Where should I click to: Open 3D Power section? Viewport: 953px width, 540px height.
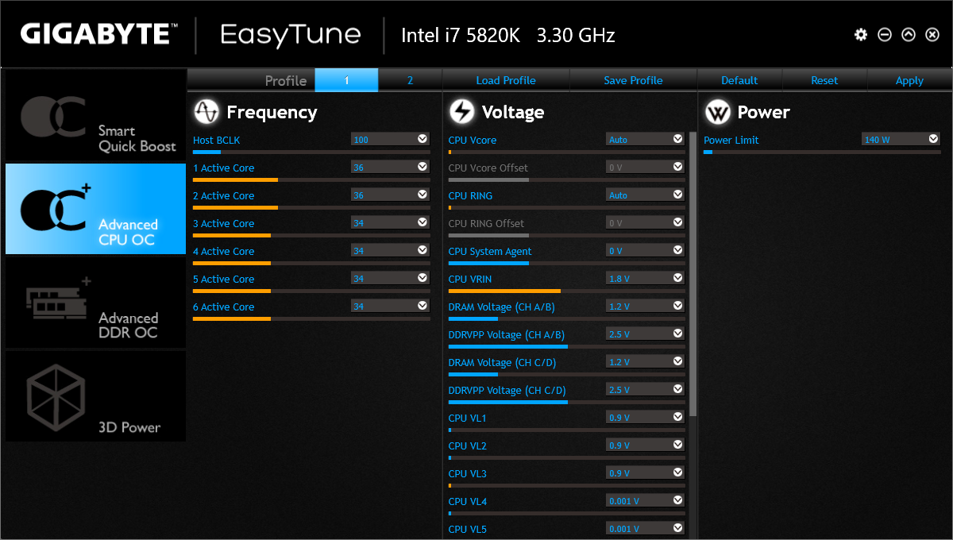96,395
